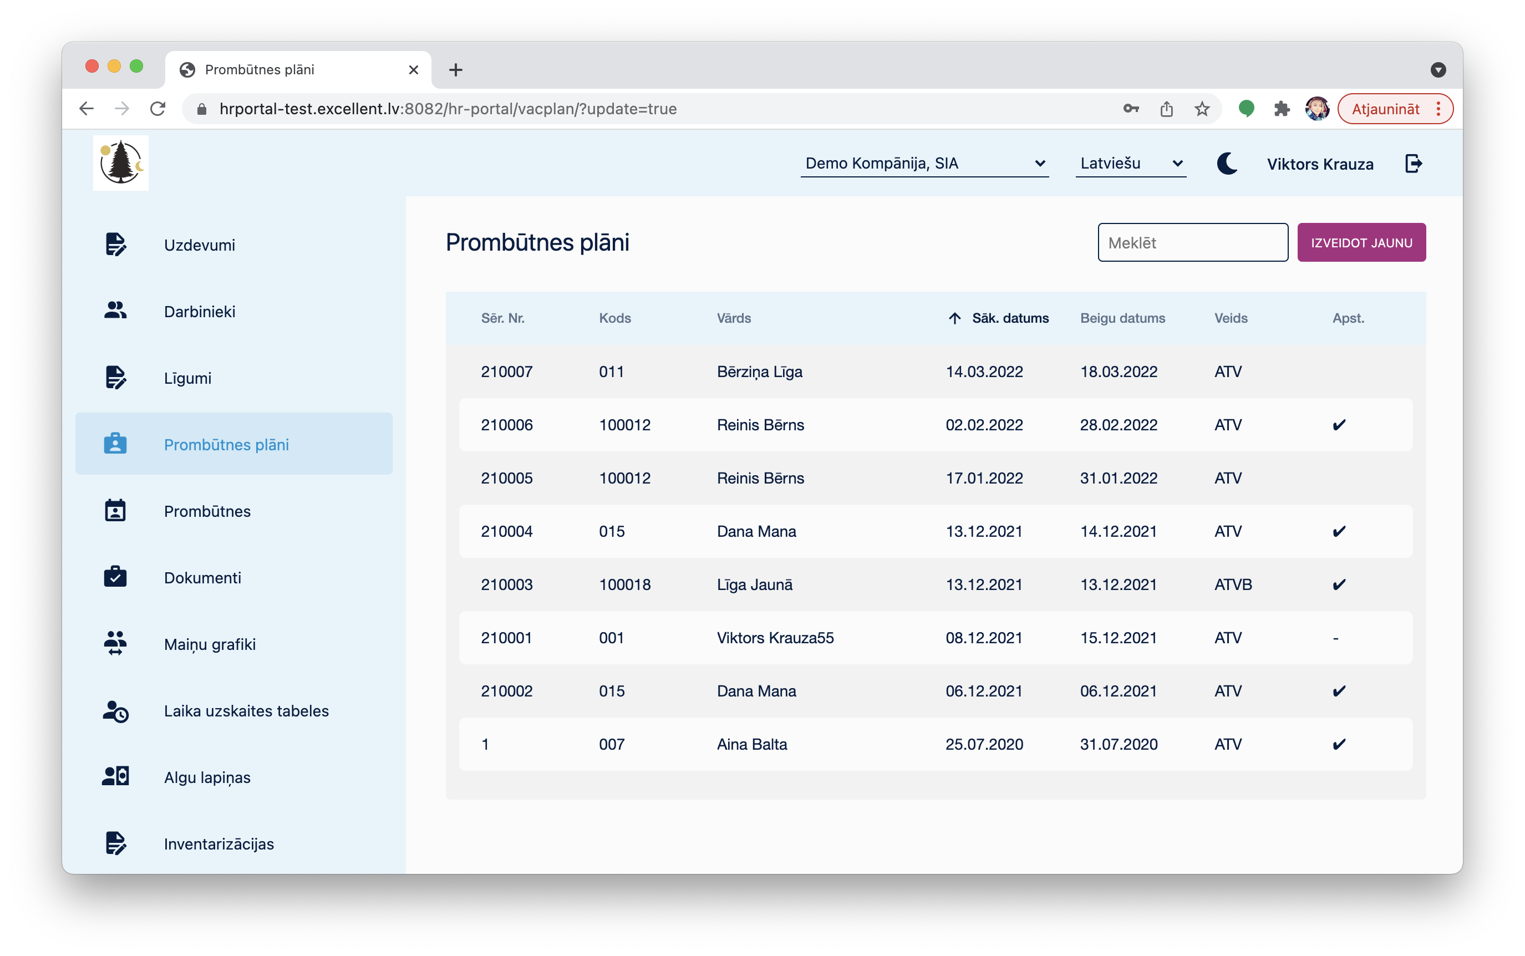Click the Meklēt search field
This screenshot has height=956, width=1525.
[1192, 243]
